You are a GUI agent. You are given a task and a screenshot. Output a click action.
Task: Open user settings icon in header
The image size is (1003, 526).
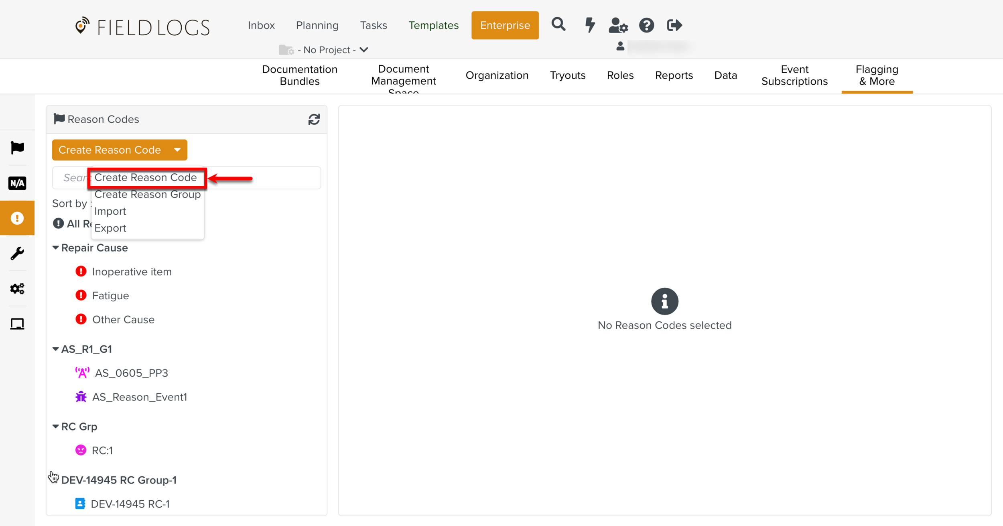click(618, 25)
